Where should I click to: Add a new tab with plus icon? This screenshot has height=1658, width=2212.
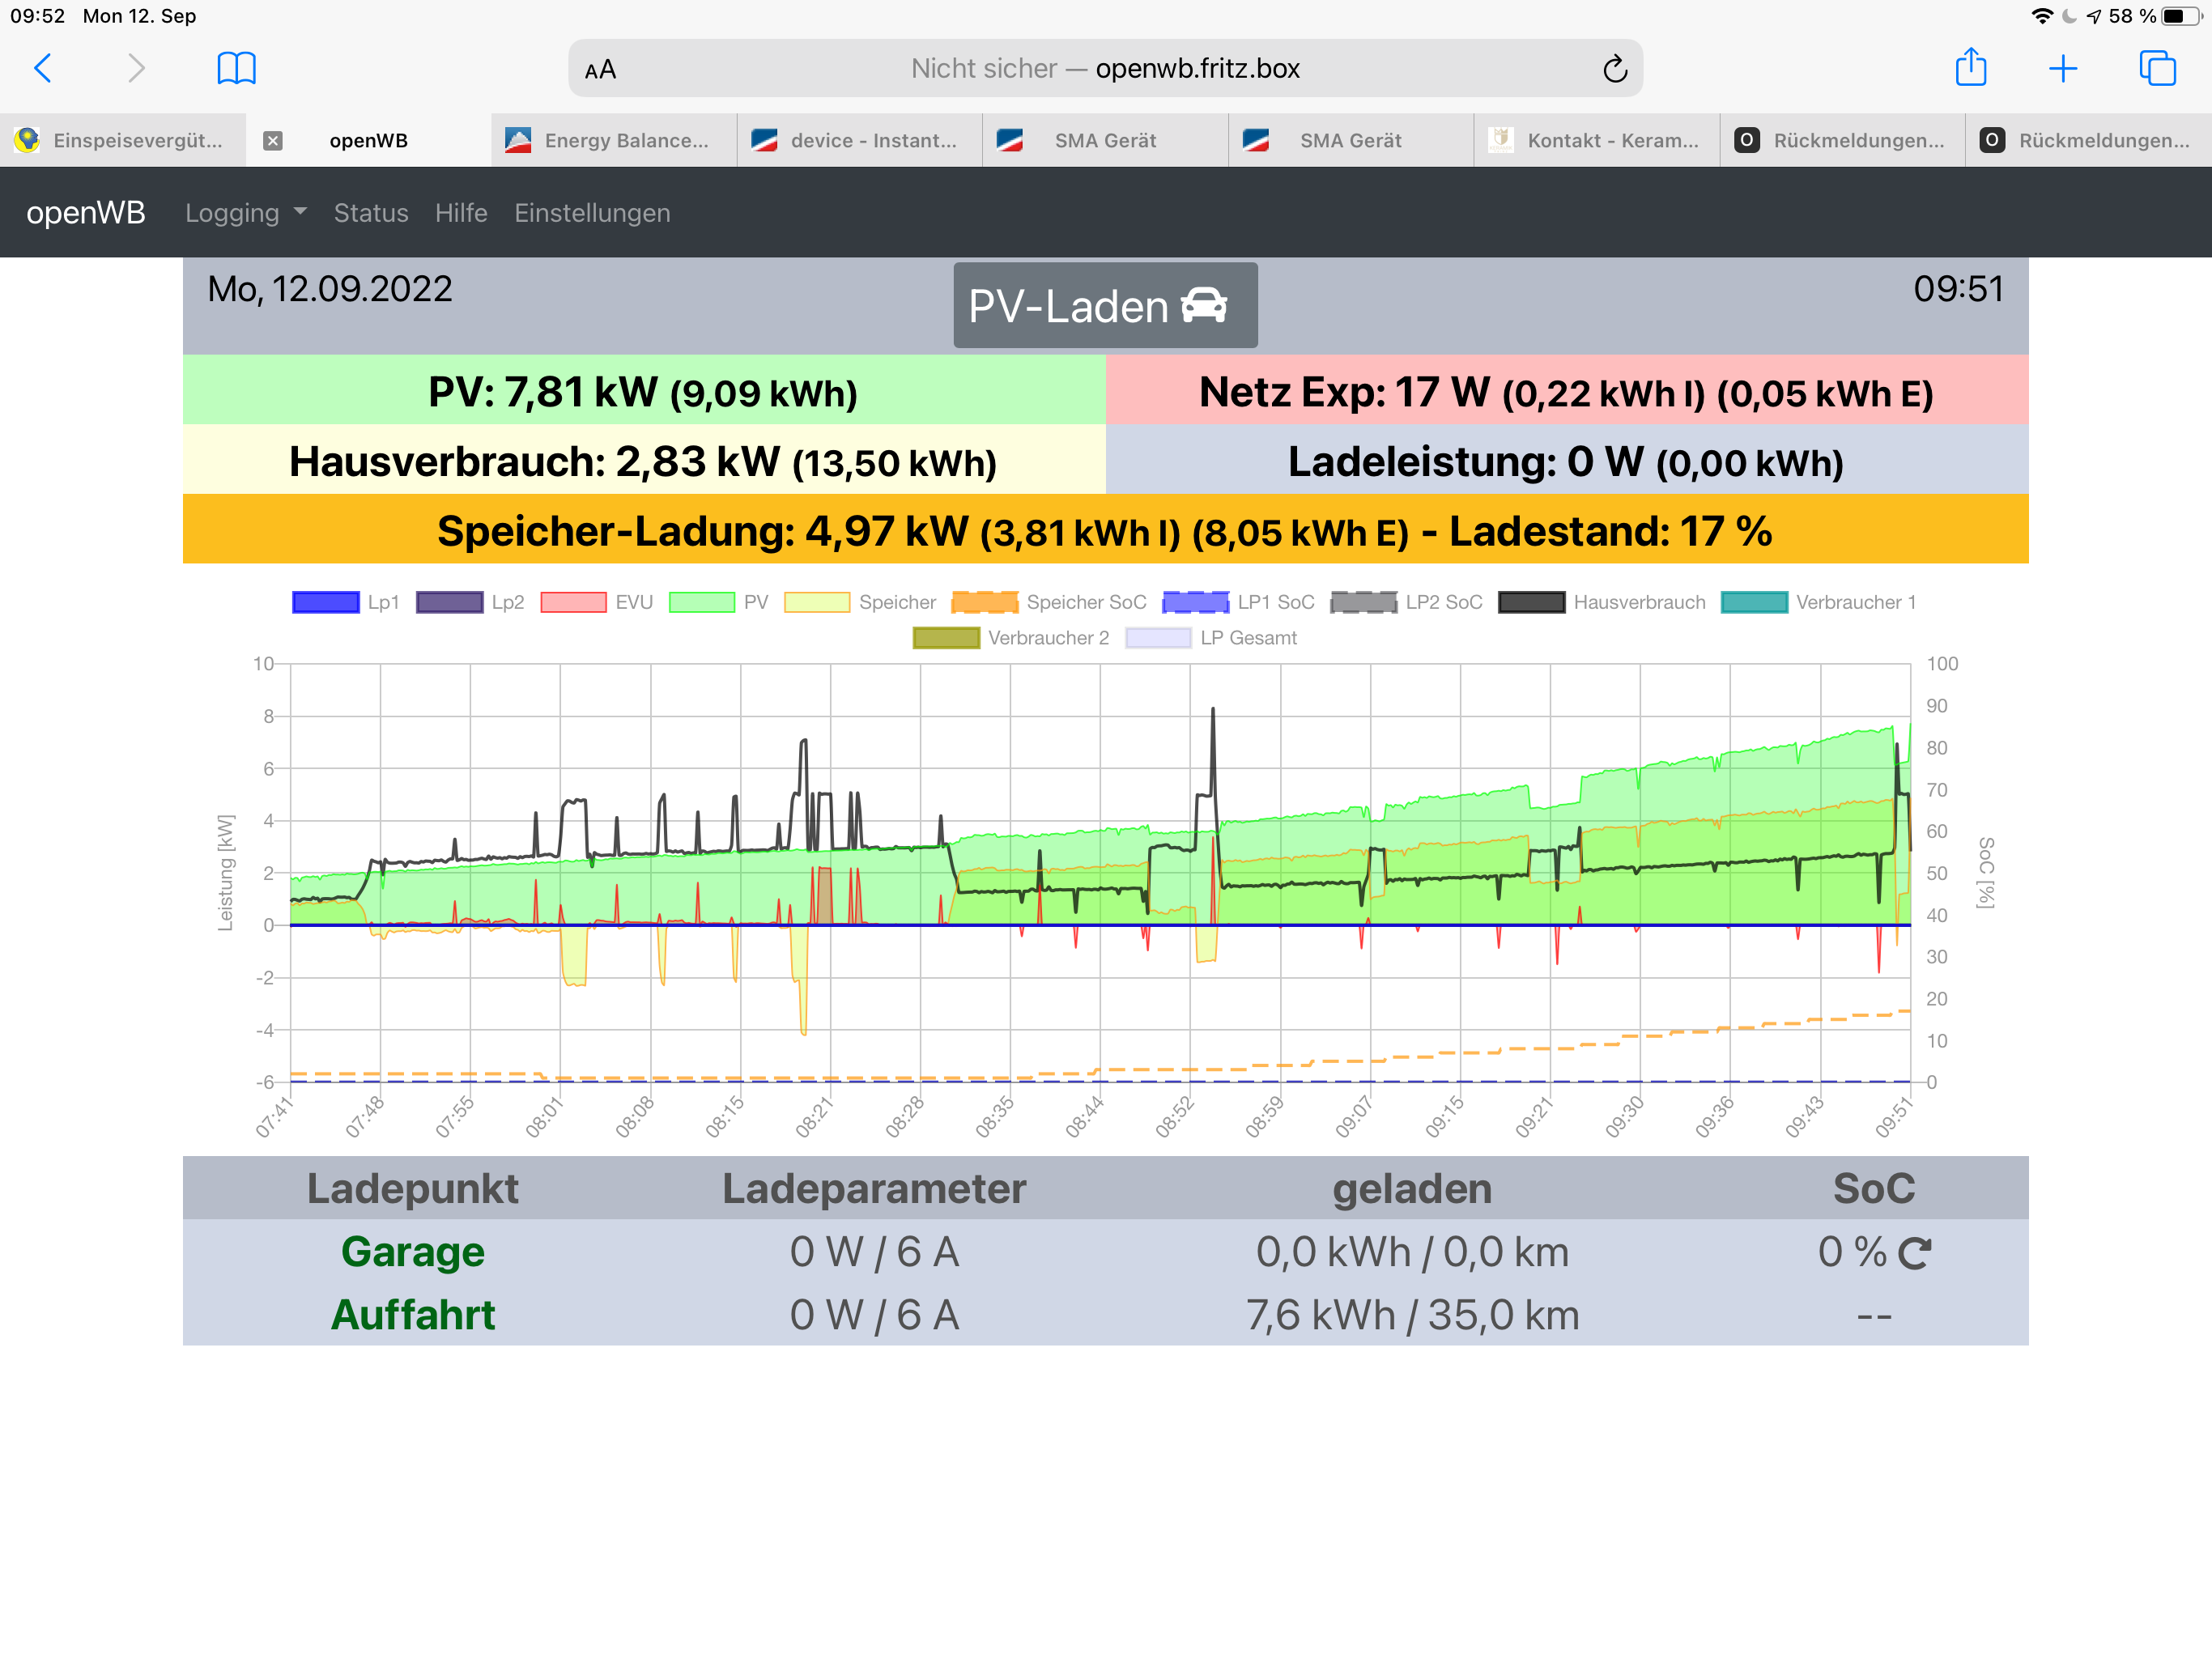click(x=2062, y=68)
